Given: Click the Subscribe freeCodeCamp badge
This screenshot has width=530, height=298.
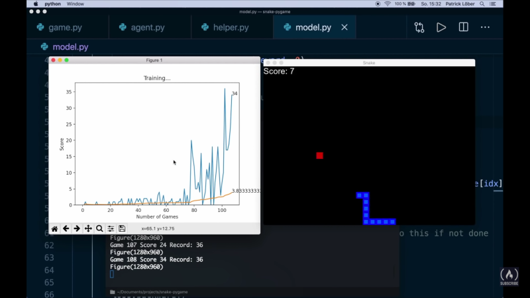Looking at the screenshot, I should click(x=509, y=276).
